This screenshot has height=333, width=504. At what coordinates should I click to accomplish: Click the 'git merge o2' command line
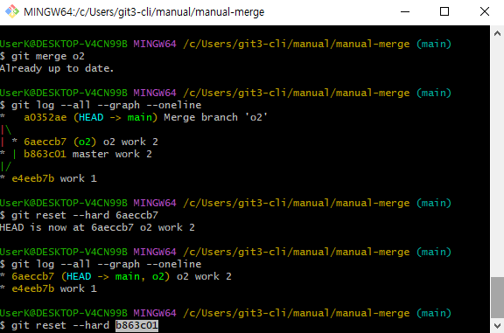coord(42,56)
